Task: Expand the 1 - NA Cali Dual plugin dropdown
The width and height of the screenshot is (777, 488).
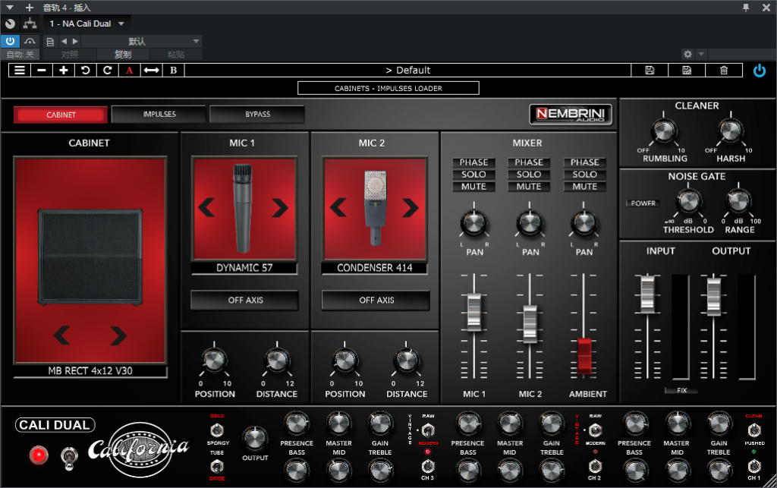Action: (x=121, y=24)
